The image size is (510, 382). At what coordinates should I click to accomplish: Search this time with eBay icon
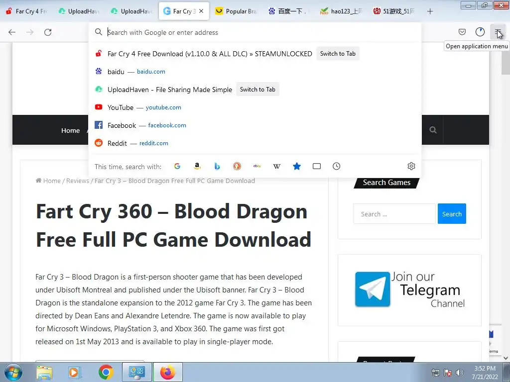pyautogui.click(x=257, y=166)
